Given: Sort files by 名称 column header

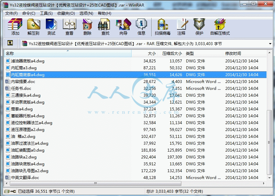Looking at the screenshot, I should click(68, 53).
